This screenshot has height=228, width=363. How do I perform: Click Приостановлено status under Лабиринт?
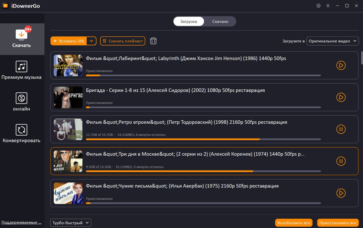(99, 71)
